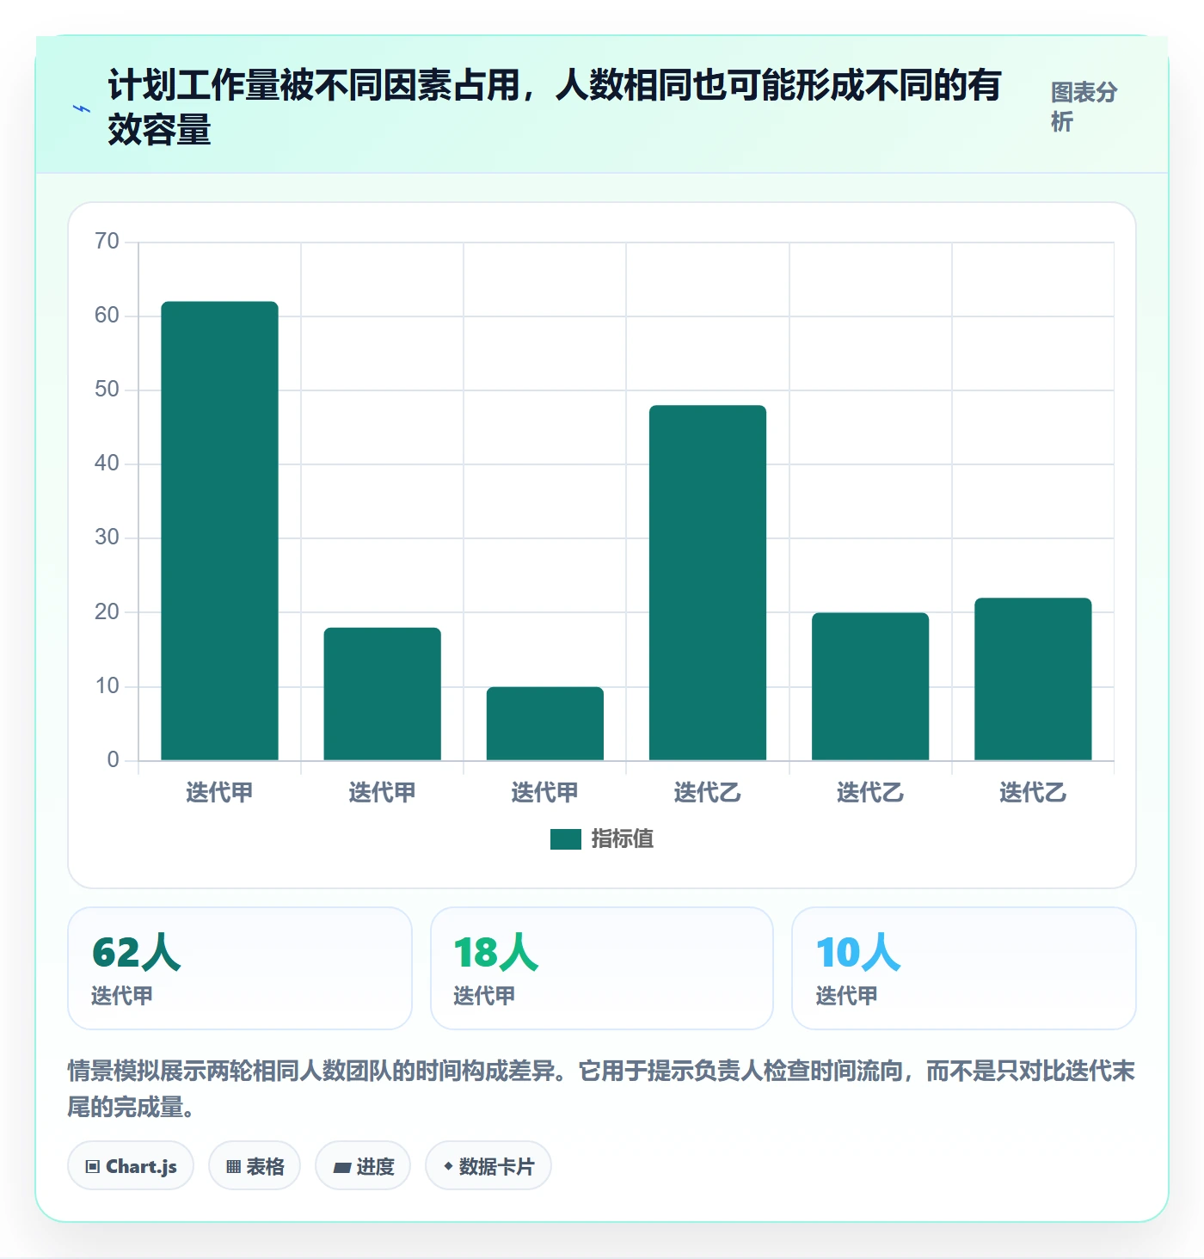Click the tallest bar with value 62
This screenshot has width=1204, height=1259.
point(219,531)
